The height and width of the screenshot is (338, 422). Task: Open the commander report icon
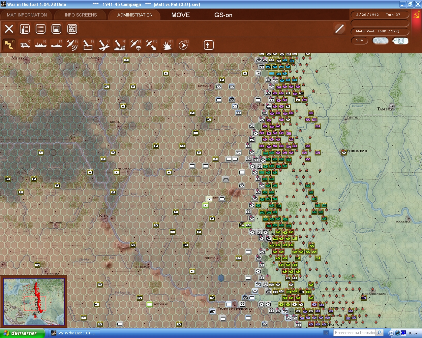click(25, 29)
